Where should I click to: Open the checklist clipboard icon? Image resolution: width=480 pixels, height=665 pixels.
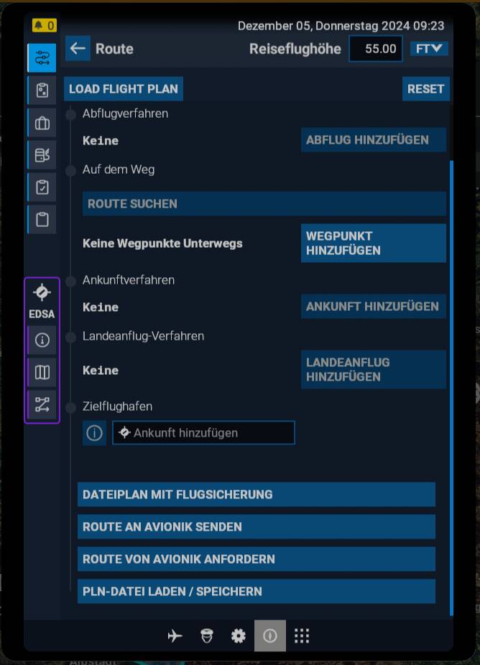42,187
